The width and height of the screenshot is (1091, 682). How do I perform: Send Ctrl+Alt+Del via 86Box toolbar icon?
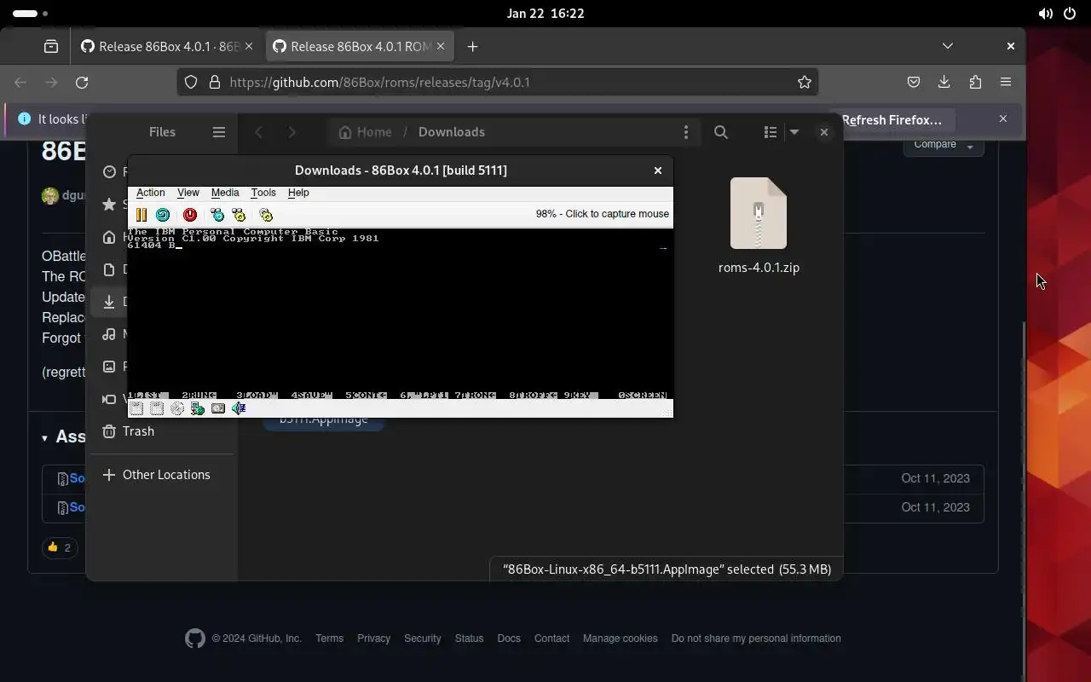tap(217, 215)
